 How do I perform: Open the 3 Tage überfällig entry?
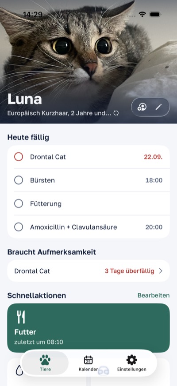tap(88, 271)
